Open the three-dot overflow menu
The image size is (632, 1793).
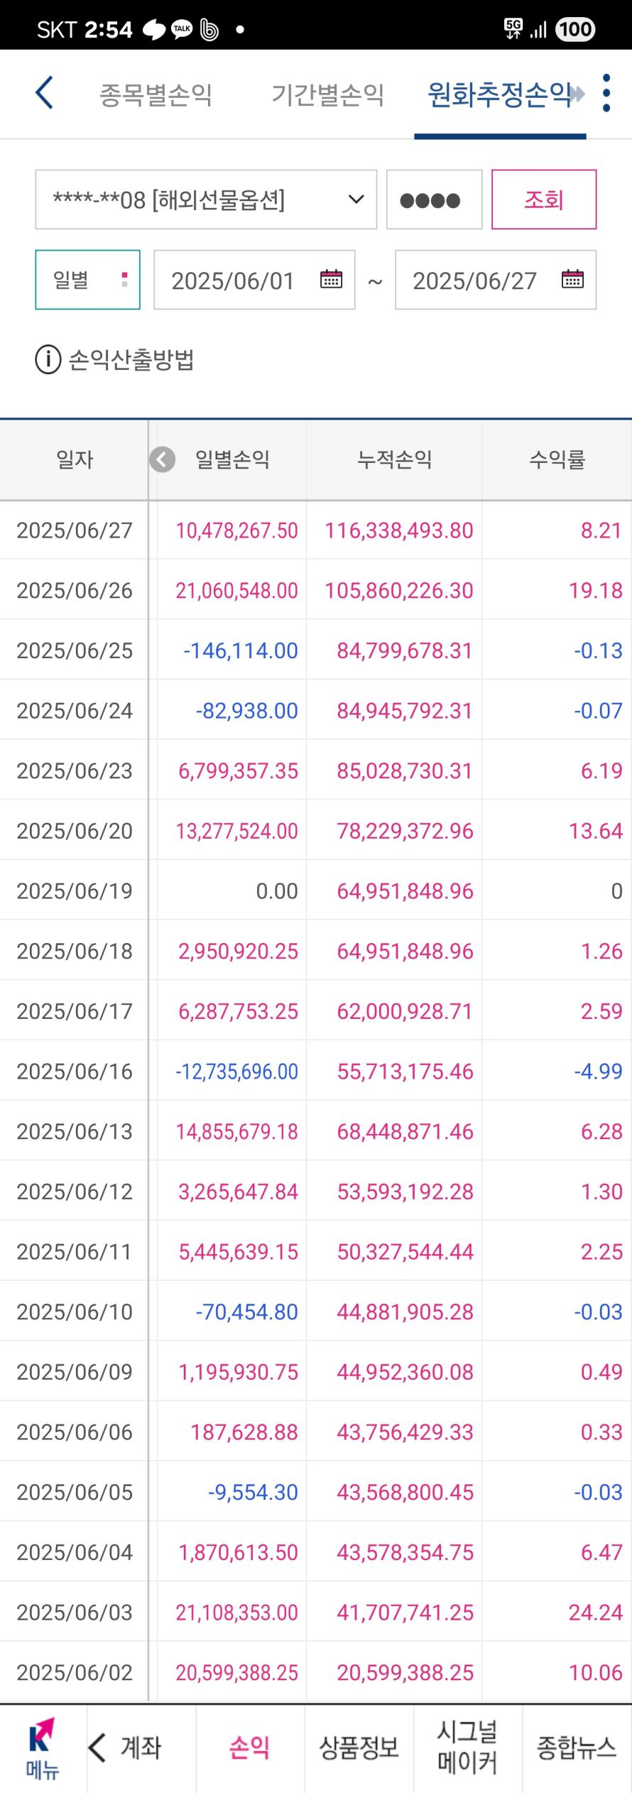(x=606, y=93)
